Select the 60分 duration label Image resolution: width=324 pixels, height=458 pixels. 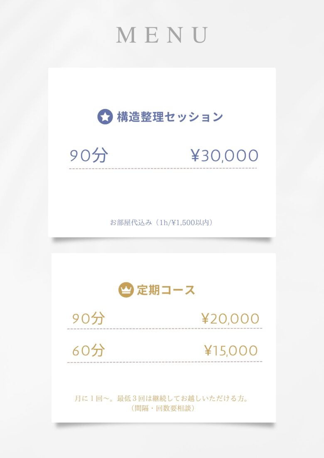point(88,351)
